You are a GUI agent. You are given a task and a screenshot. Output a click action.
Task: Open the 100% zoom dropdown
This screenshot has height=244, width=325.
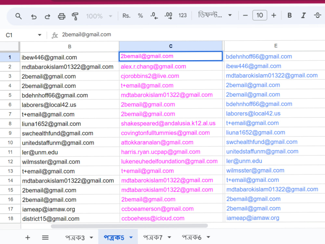tap(99, 16)
